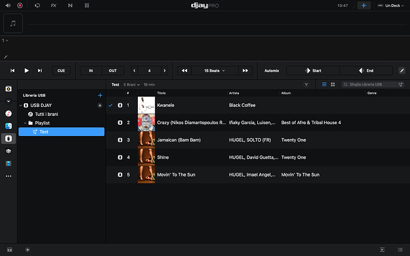The height and width of the screenshot is (256, 410).
Task: Click the Sfoglia Libreria USB search field
Action: 373,84
